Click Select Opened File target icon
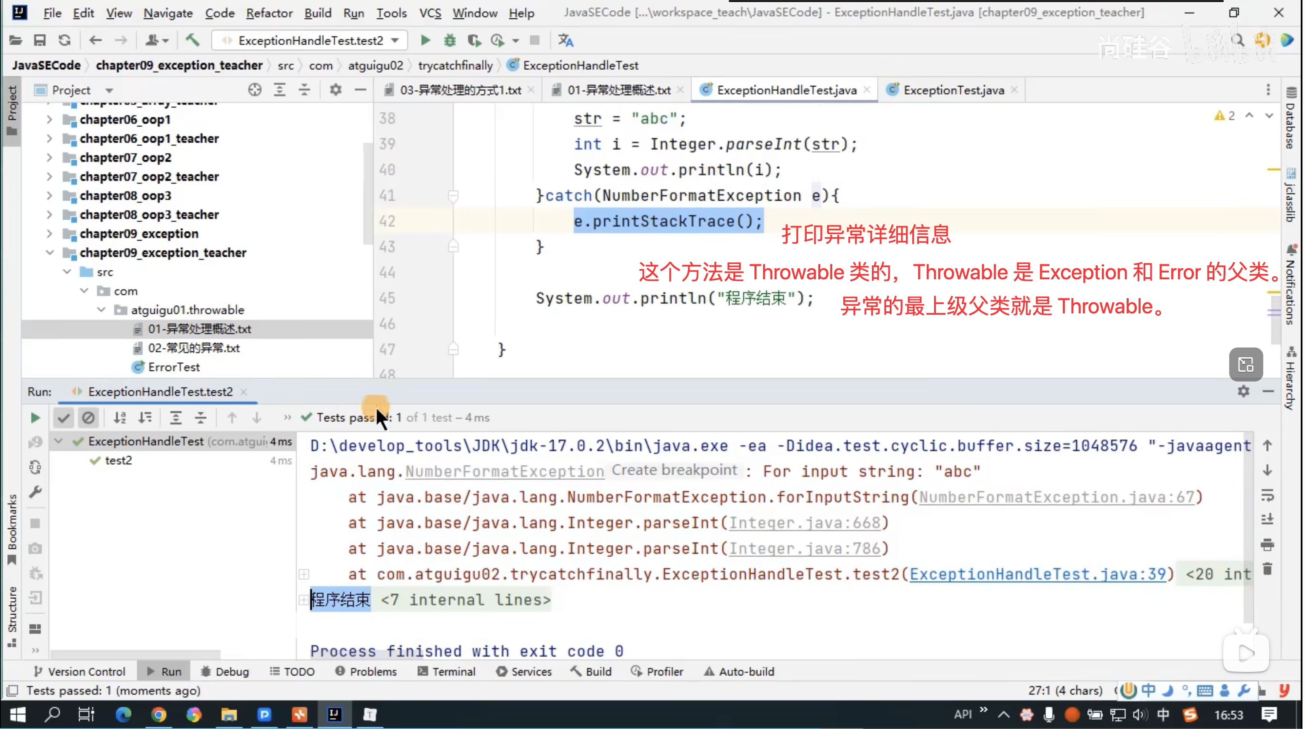 (x=255, y=90)
